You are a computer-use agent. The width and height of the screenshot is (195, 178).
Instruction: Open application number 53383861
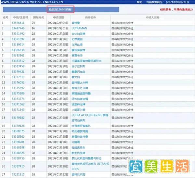point(18,55)
